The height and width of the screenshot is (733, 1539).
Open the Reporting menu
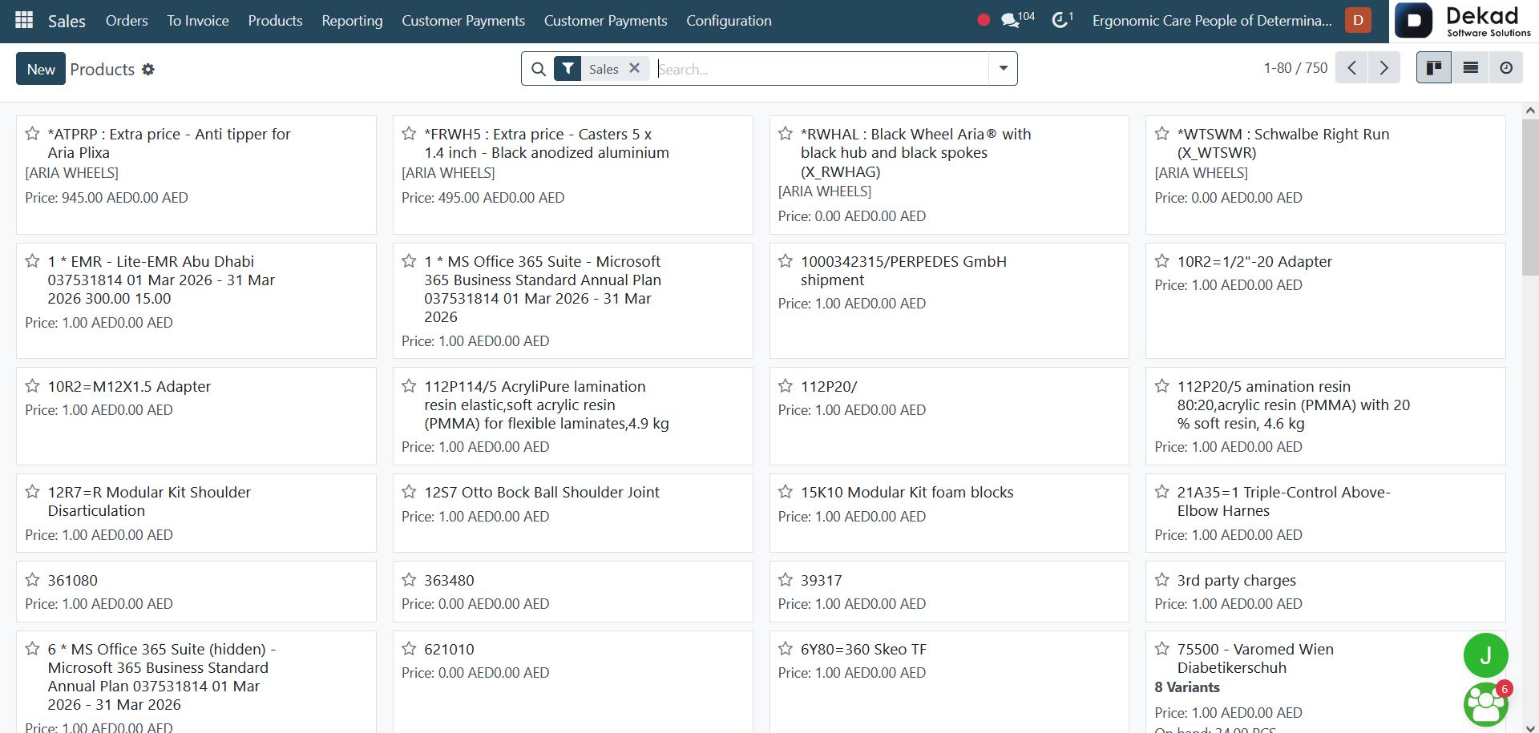click(x=352, y=21)
